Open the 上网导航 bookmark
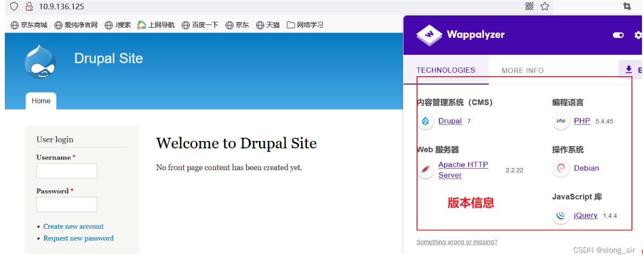The image size is (643, 259). pos(156,25)
